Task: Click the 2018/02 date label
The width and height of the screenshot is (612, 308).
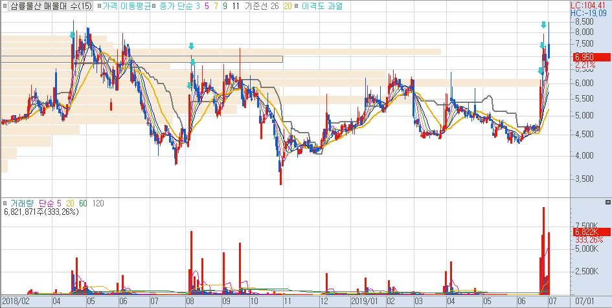Action: 16,302
